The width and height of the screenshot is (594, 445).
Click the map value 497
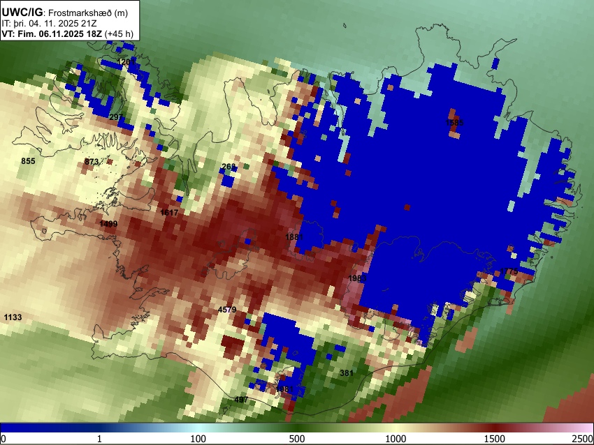[241, 400]
